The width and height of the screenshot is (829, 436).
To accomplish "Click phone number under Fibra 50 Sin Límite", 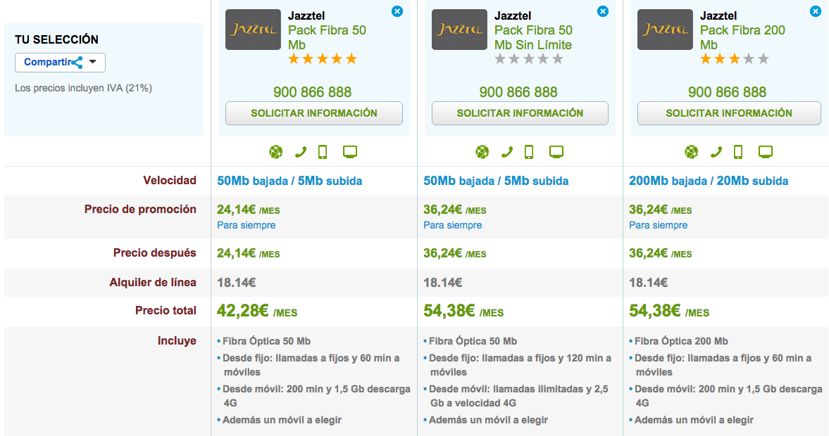I will click(x=518, y=92).
